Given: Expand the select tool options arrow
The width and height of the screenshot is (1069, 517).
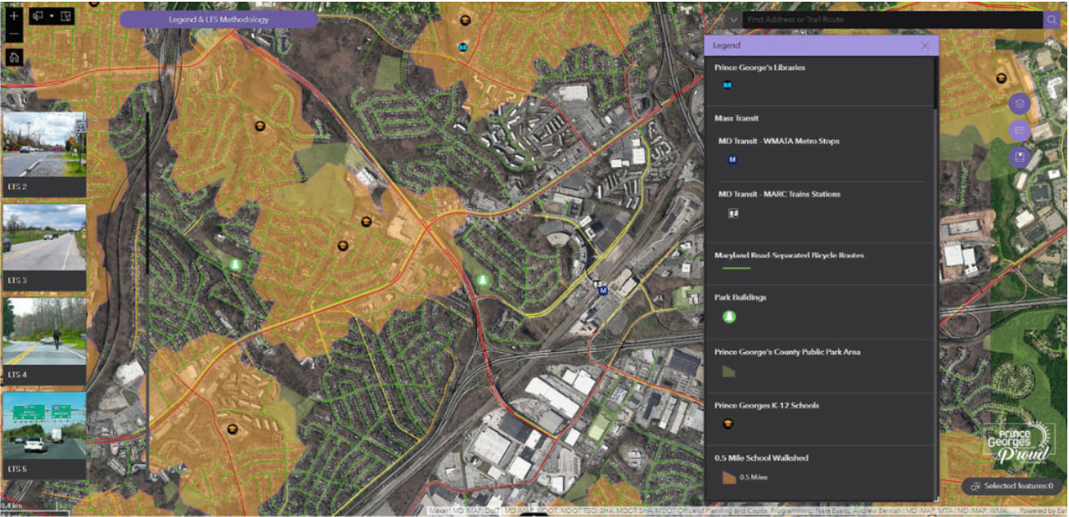Looking at the screenshot, I should point(52,16).
